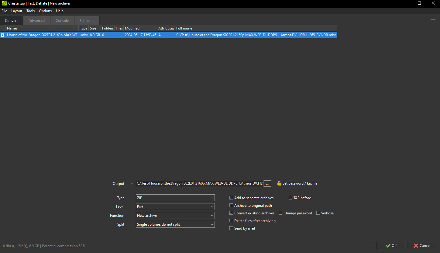This screenshot has height=253, width=440.
Task: Click the video file icon beside House.of.the.Dragon row
Action: (x=3, y=35)
